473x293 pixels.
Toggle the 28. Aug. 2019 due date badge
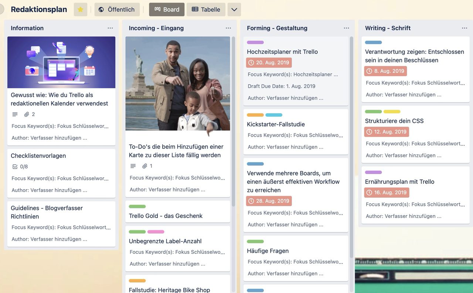click(x=269, y=201)
